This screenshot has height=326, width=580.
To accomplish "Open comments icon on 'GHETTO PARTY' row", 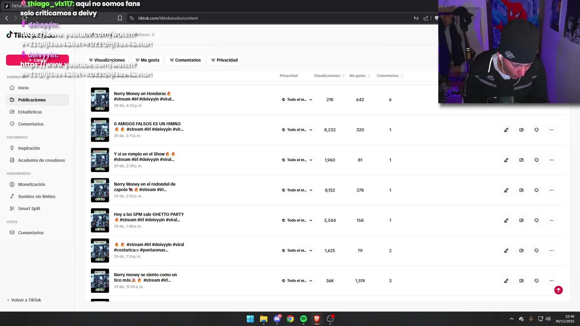I will click(x=536, y=221).
